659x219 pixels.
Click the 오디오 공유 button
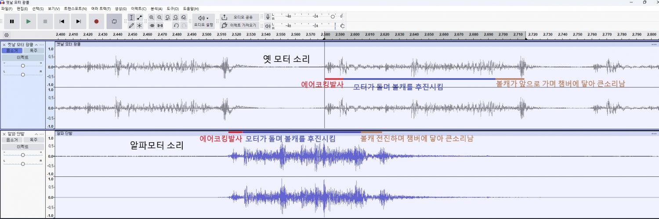click(238, 17)
